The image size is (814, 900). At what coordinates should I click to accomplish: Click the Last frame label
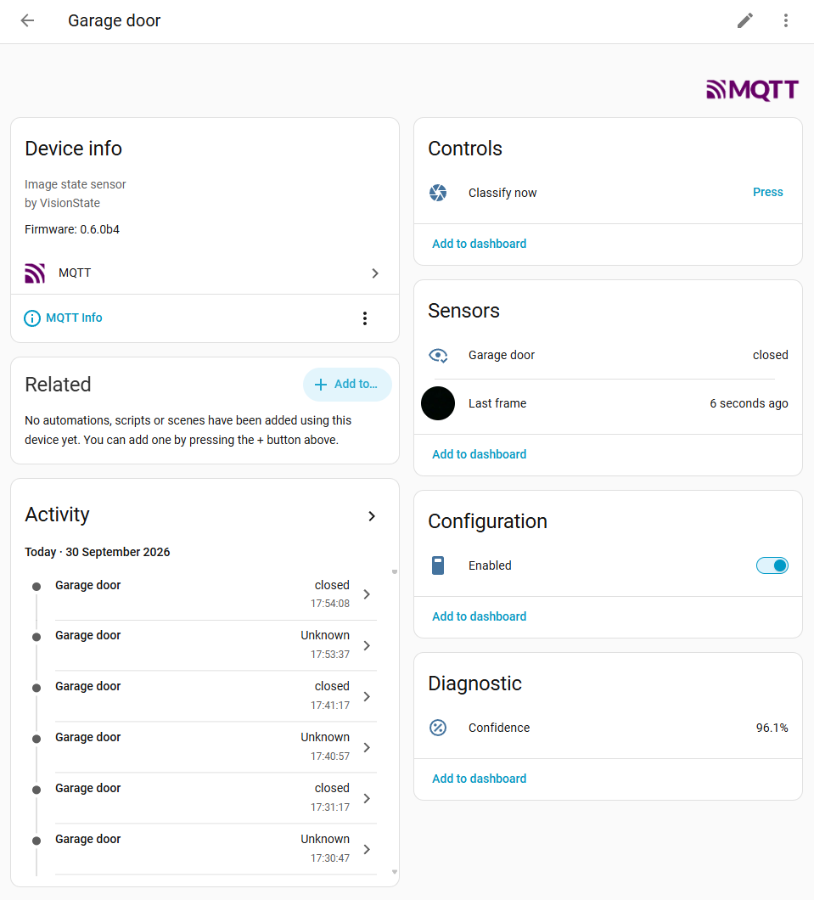tap(497, 403)
